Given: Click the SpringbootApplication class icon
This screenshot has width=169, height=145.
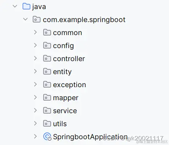Looking at the screenshot, I should [x=47, y=137].
